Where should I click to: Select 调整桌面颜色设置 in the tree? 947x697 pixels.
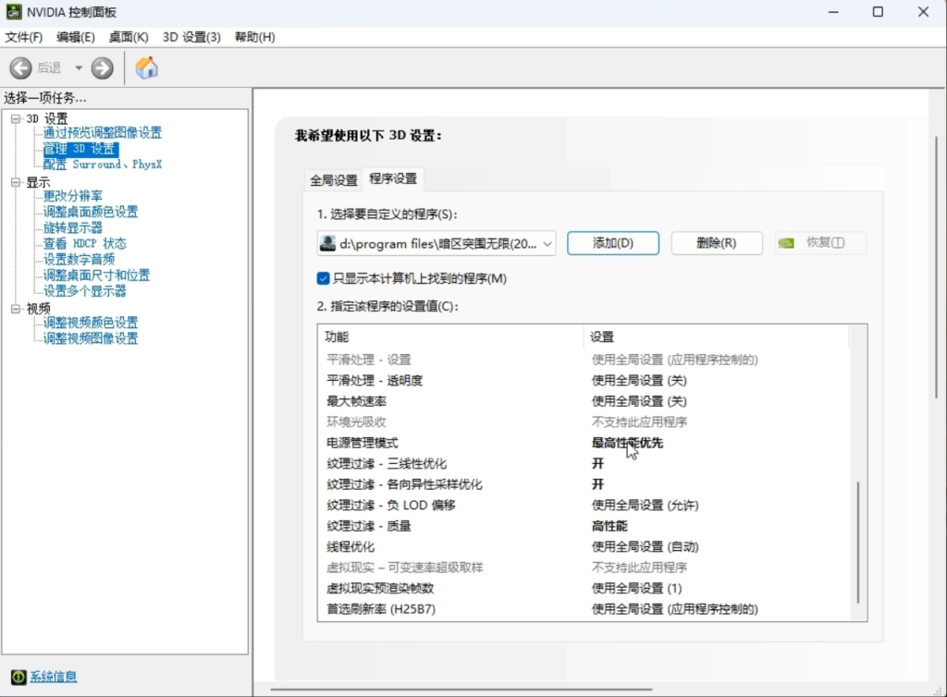pos(91,212)
